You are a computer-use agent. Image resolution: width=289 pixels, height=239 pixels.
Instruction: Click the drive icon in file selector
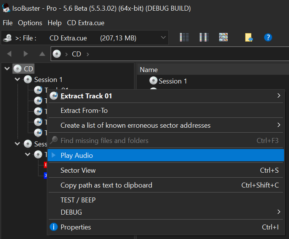click(x=7, y=38)
